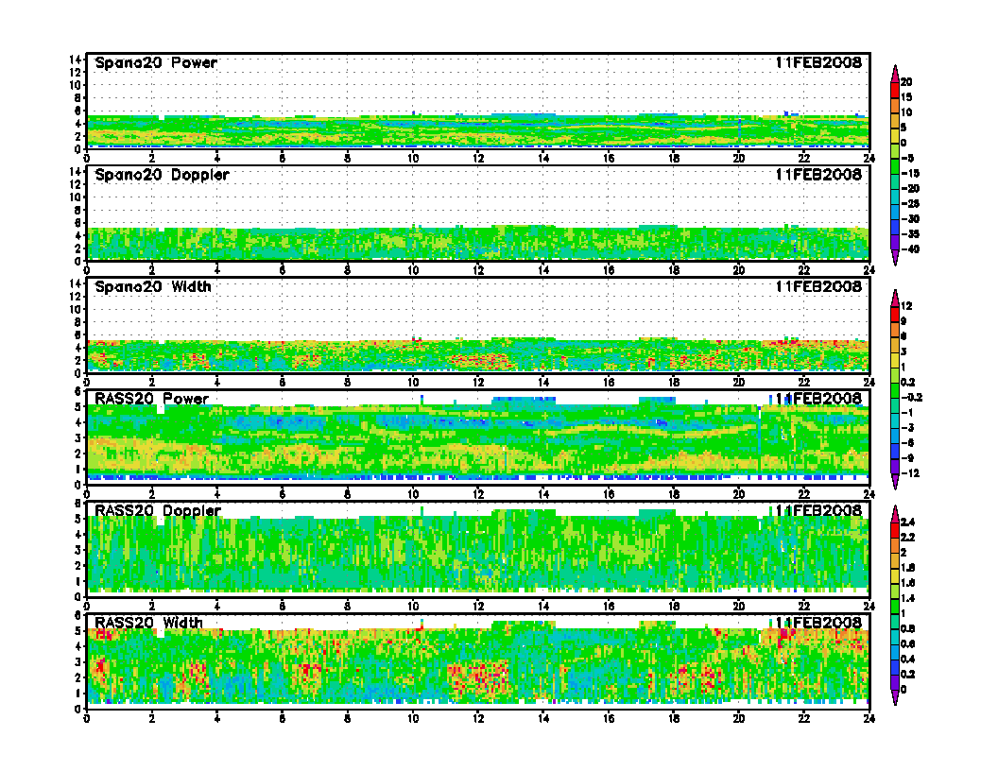Click height tick 10 on Spano20 Doppler y-axis
Viewport: 998px width, 771px height.
click(x=75, y=197)
